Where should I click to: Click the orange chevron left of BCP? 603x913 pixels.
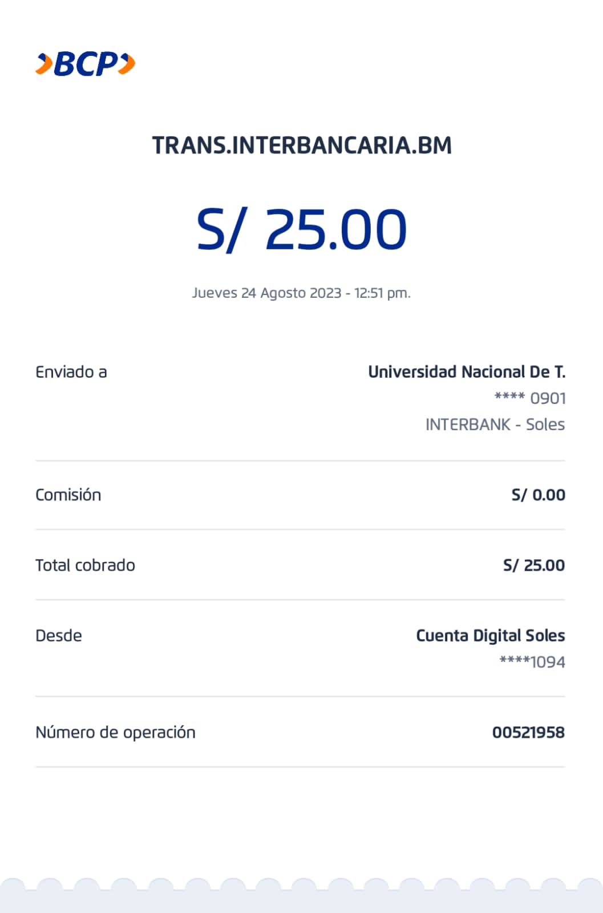(44, 63)
